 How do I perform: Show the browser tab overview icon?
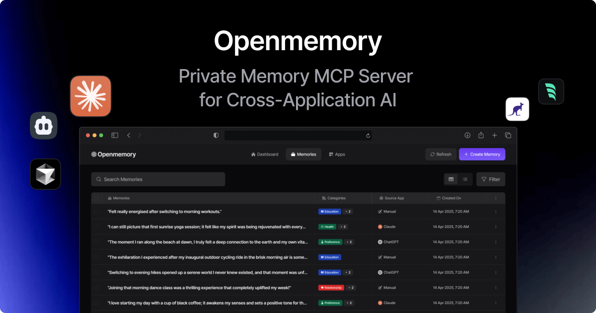coord(508,135)
